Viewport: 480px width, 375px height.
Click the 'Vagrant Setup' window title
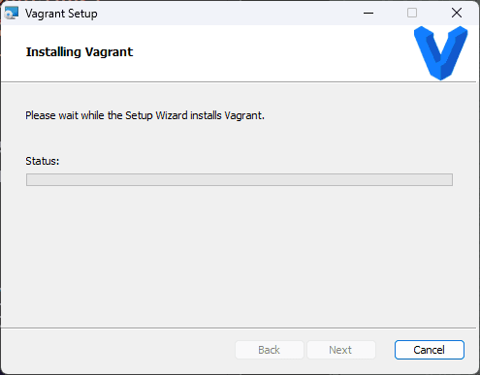tap(61, 14)
